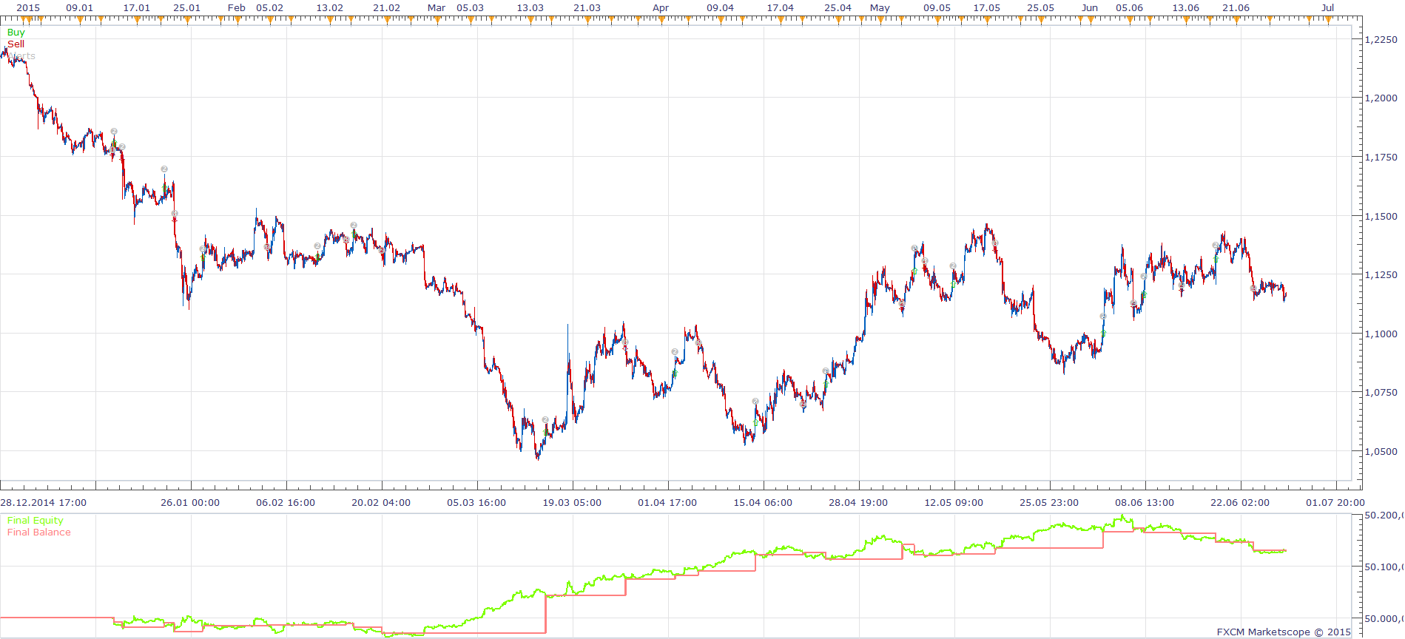Image resolution: width=1405 pixels, height=639 pixels.
Task: Click the 06.02 16:00 date label
Action: tap(286, 503)
